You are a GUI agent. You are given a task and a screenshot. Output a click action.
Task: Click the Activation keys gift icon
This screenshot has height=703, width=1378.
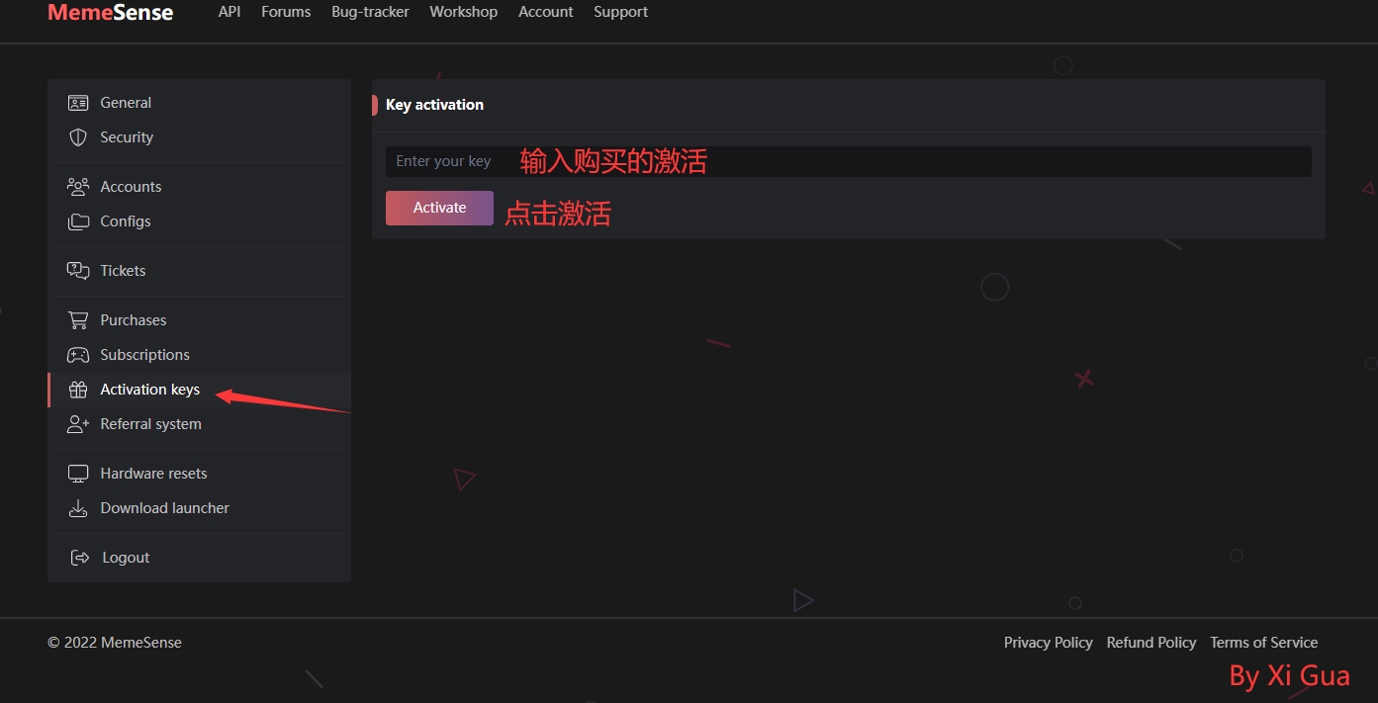[78, 390]
